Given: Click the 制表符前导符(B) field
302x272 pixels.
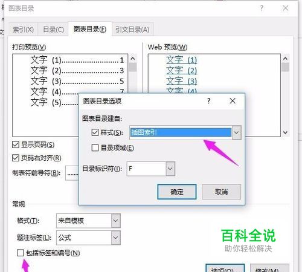Looking at the screenshot, I should point(72,173).
